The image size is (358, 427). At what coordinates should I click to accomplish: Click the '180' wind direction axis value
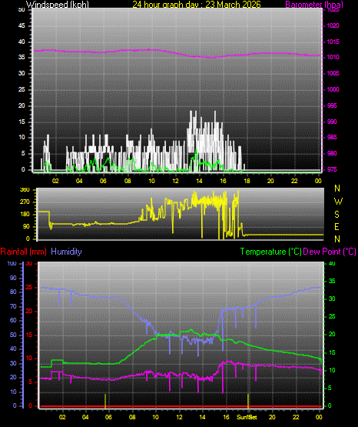click(x=25, y=215)
